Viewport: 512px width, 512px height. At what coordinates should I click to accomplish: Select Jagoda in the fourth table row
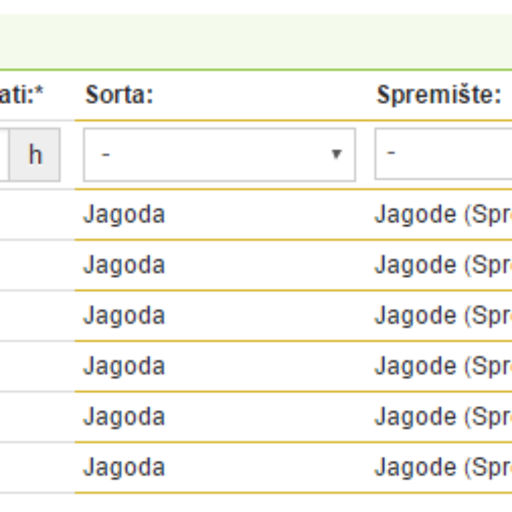[x=124, y=366]
